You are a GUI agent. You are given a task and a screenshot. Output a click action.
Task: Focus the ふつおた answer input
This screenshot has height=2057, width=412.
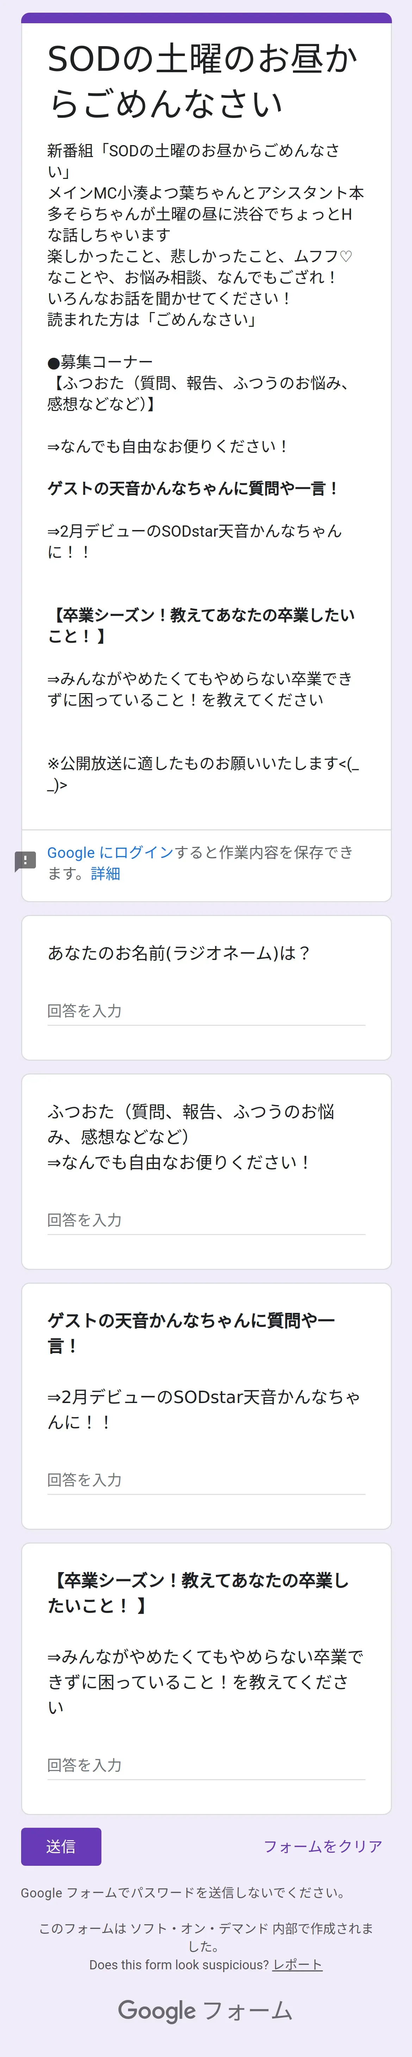(x=206, y=1220)
